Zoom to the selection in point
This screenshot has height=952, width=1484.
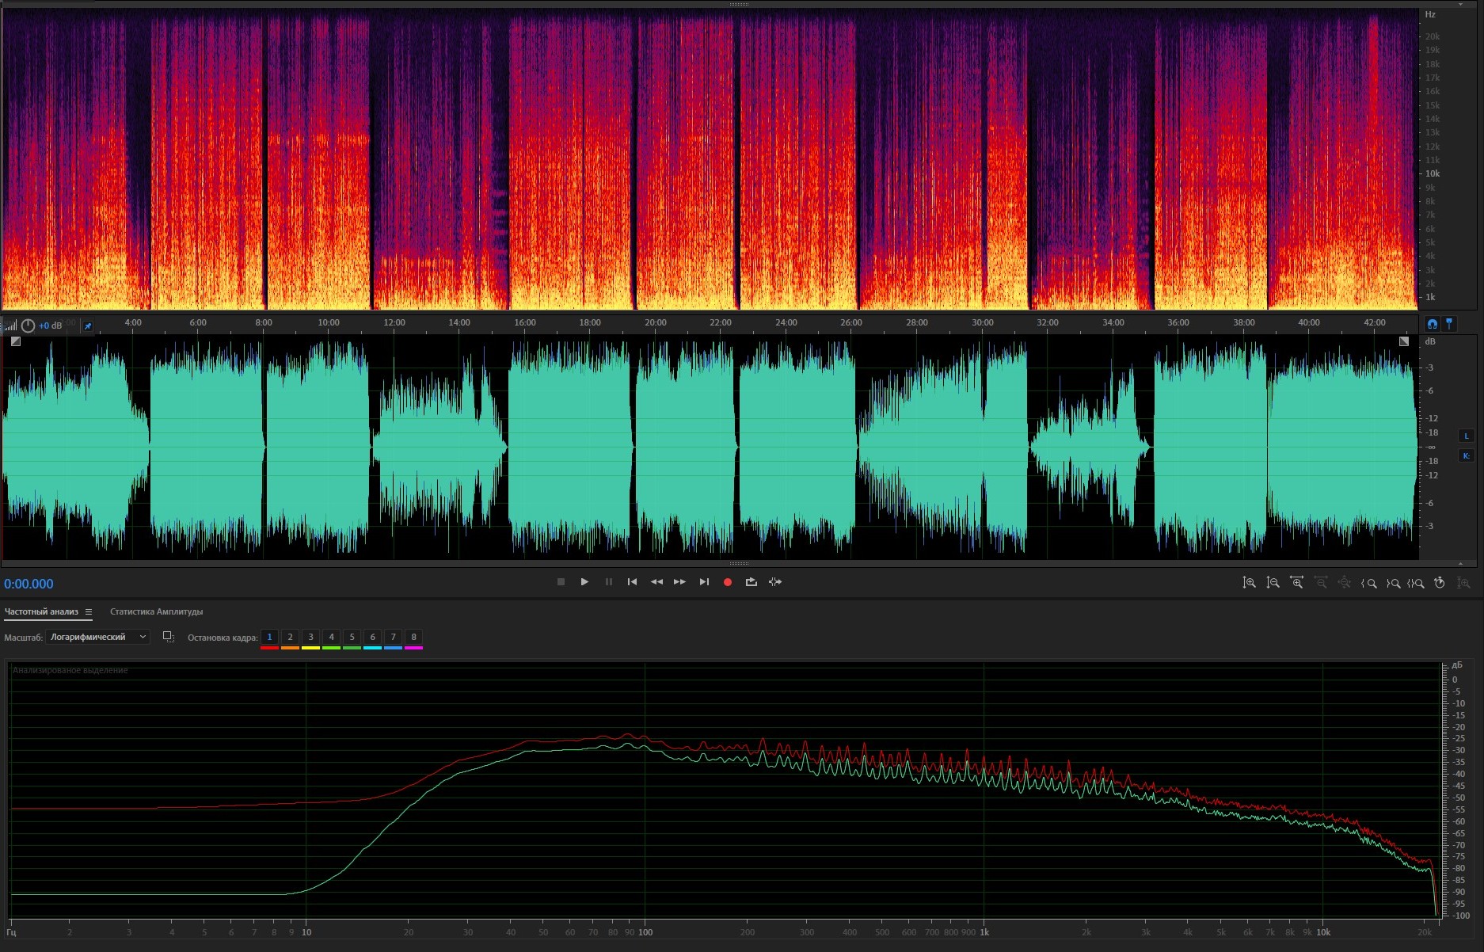(x=1369, y=583)
